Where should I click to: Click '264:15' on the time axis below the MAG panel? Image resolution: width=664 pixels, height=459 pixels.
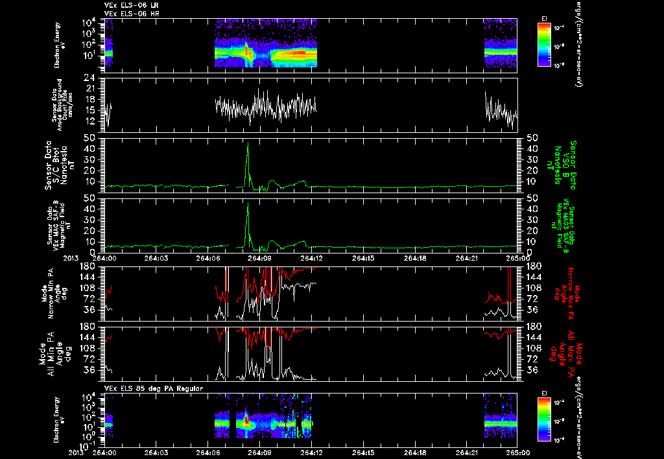[x=363, y=258]
